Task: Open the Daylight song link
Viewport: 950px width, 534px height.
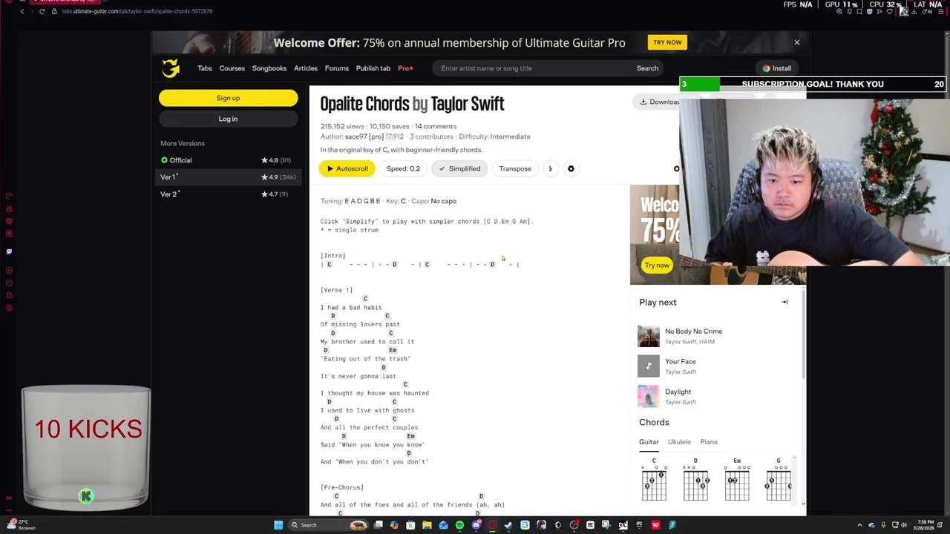Action: click(678, 392)
